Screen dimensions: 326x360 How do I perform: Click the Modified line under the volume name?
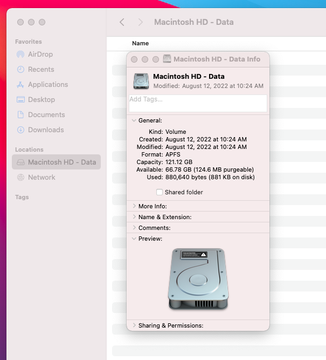pos(209,86)
